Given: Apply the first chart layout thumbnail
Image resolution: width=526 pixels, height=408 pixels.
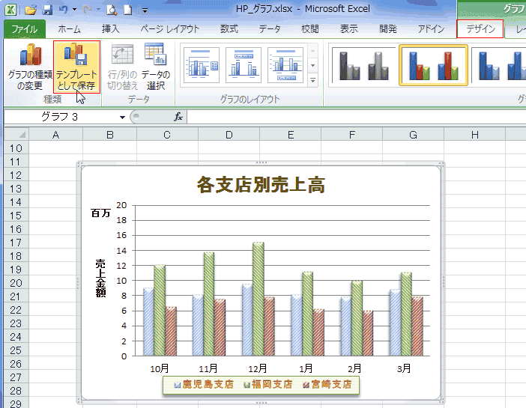Looking at the screenshot, I should tap(202, 65).
